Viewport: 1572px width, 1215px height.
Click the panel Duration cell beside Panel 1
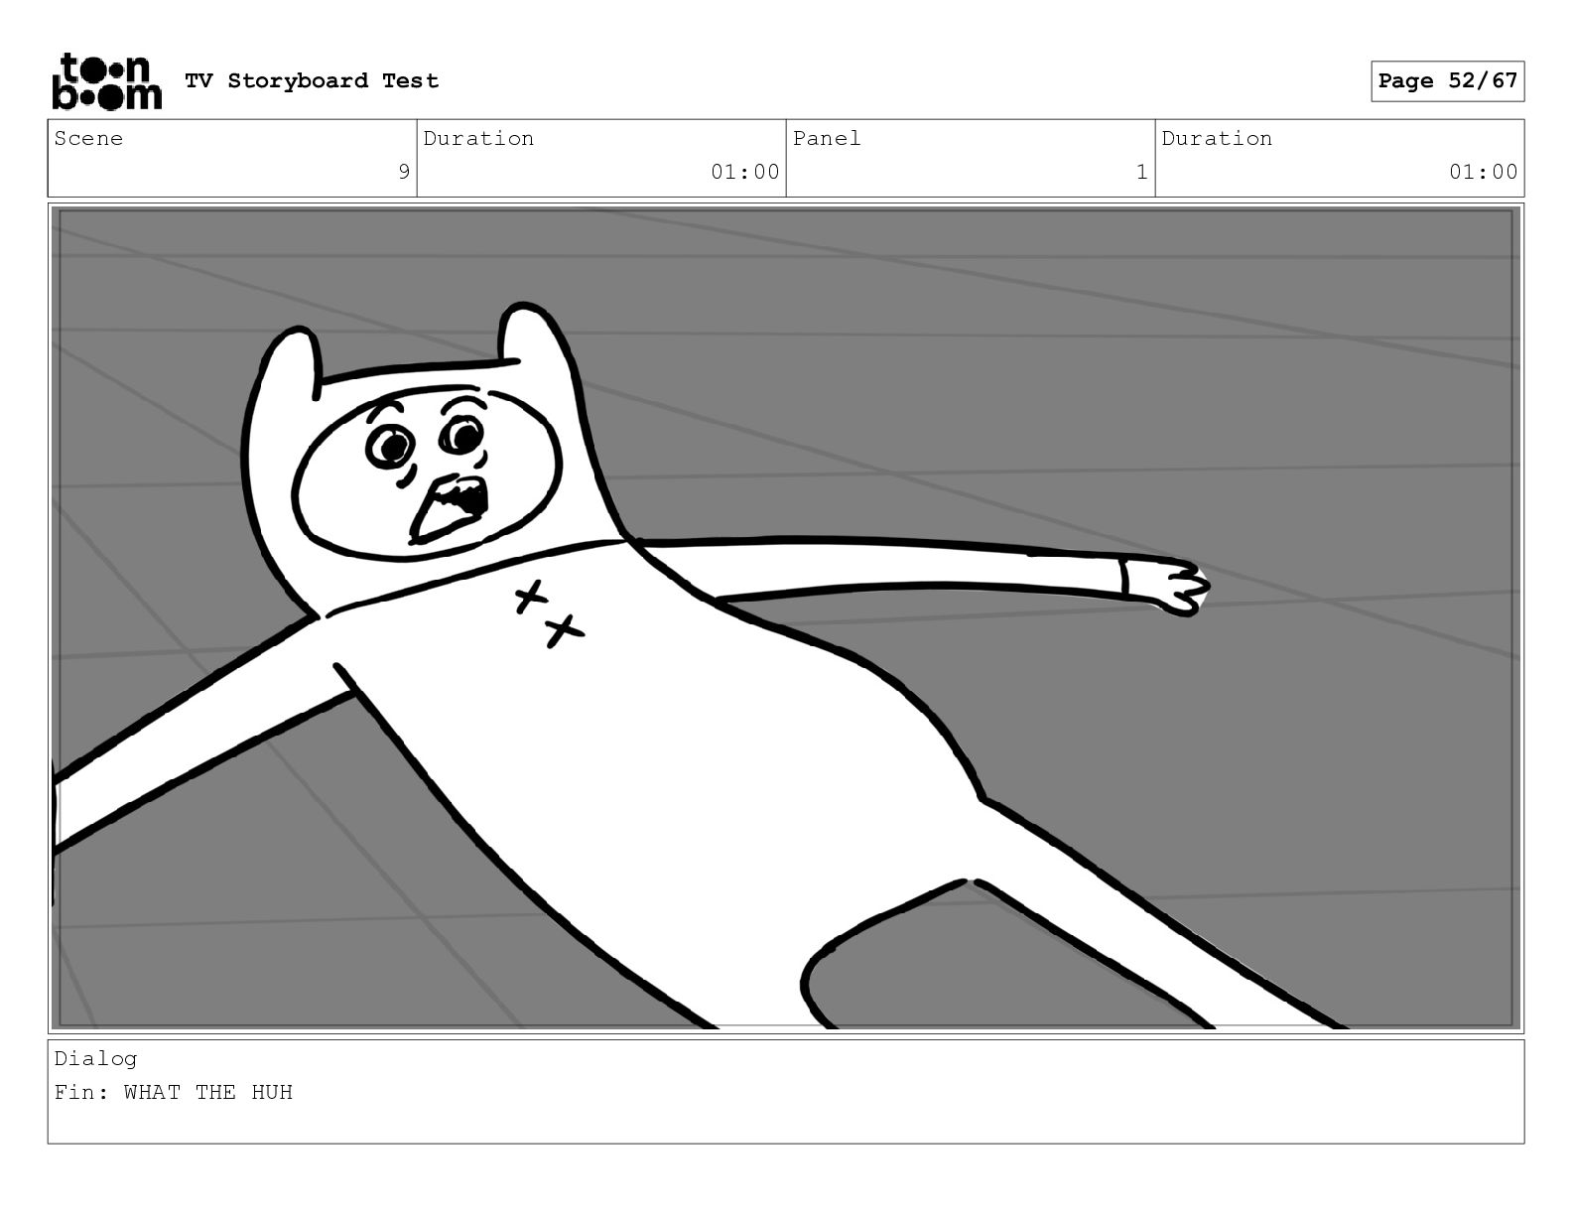tap(1340, 158)
